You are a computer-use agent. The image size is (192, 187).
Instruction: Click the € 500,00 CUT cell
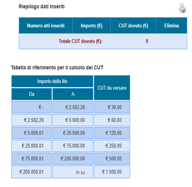pyautogui.click(x=112, y=159)
